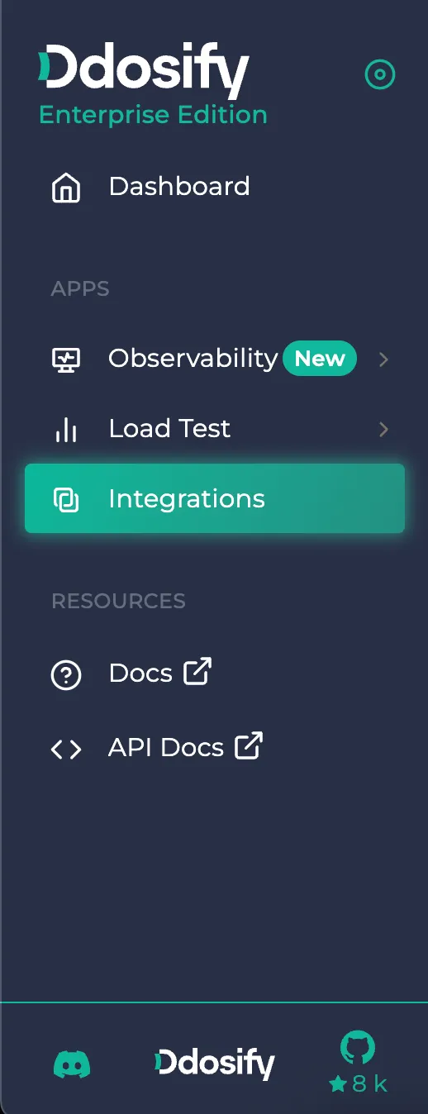Open the Dashboard menu item
This screenshot has height=1114, width=428.
pyautogui.click(x=179, y=187)
